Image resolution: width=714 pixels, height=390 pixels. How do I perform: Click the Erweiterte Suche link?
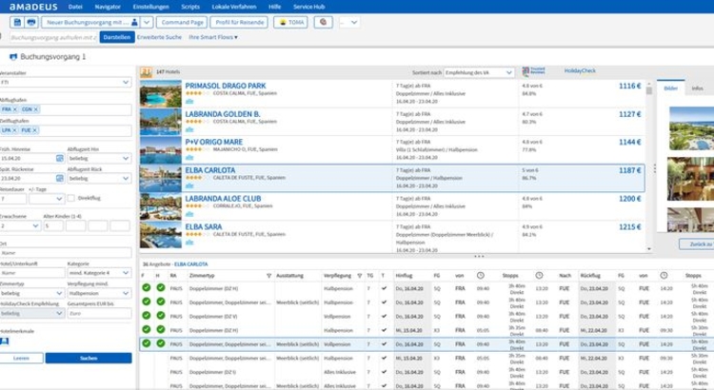point(159,37)
